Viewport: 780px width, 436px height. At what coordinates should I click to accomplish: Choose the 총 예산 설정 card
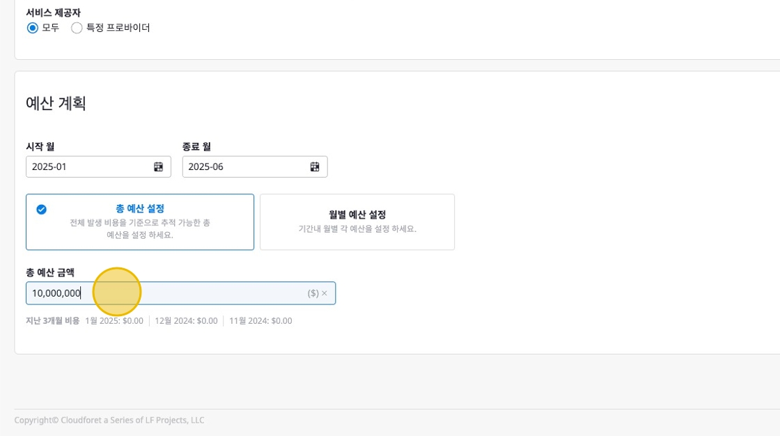[140, 221]
